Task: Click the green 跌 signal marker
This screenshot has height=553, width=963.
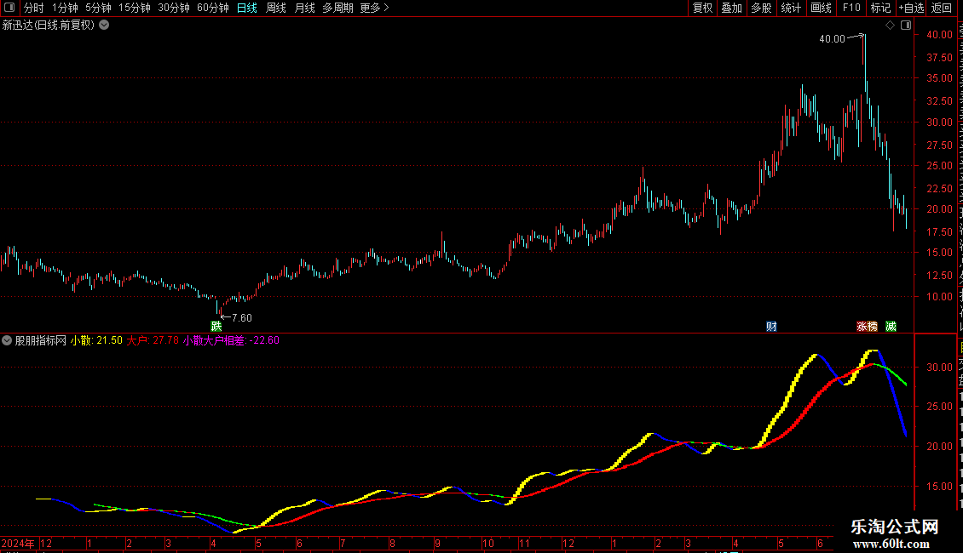Action: point(216,326)
